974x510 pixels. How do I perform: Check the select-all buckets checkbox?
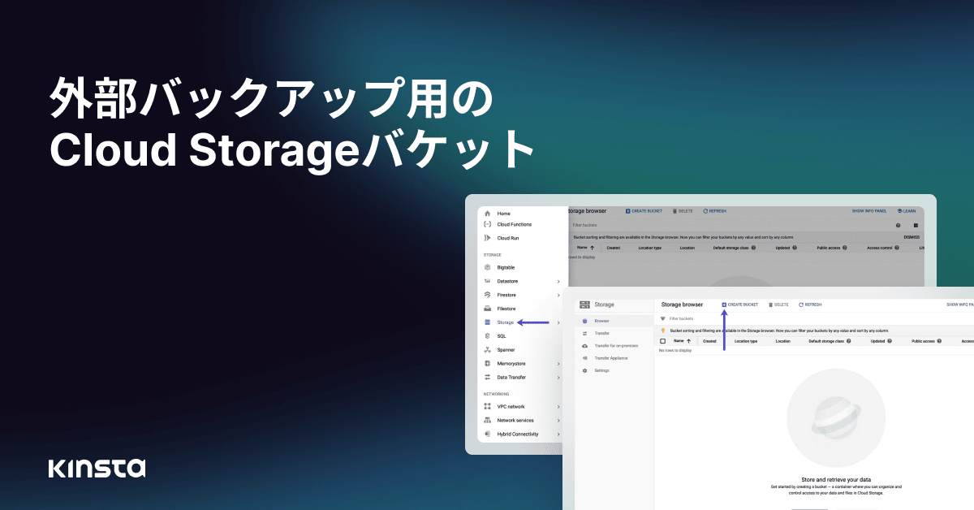(x=662, y=339)
